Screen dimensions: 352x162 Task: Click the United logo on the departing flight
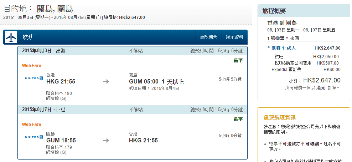34,78
